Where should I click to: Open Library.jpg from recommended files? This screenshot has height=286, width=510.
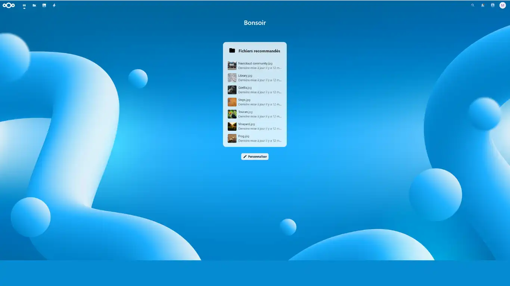pos(245,76)
